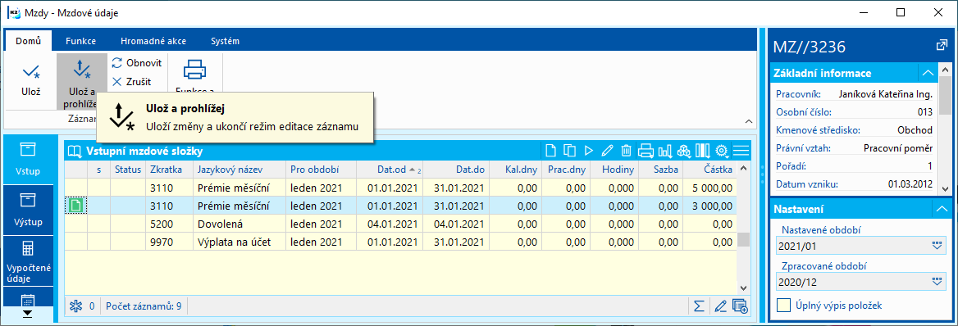Create new record with blank page icon
958x326 pixels.
coord(551,150)
